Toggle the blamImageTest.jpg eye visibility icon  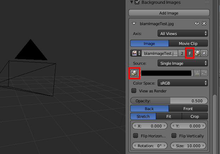pyautogui.click(x=197, y=23)
